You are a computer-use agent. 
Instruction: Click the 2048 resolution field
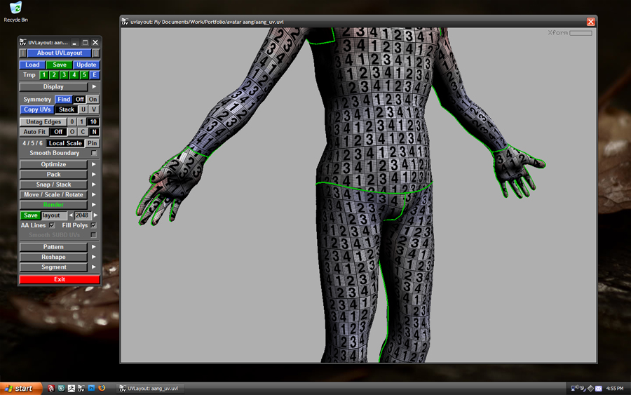coord(82,215)
